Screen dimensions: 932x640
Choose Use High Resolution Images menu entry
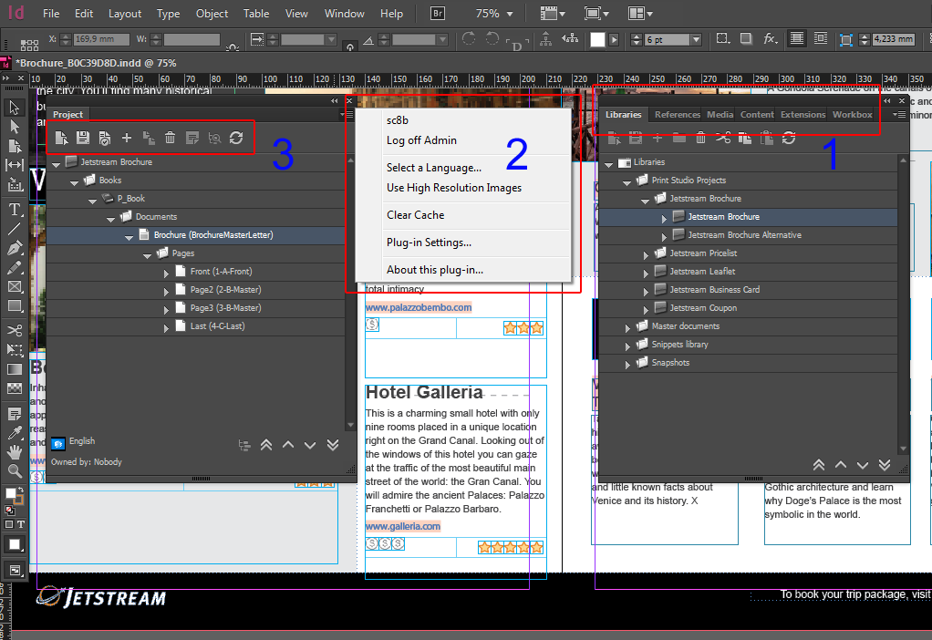pyautogui.click(x=454, y=188)
